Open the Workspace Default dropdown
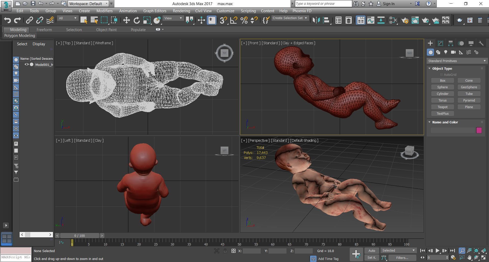The image size is (489, 262). [x=88, y=4]
